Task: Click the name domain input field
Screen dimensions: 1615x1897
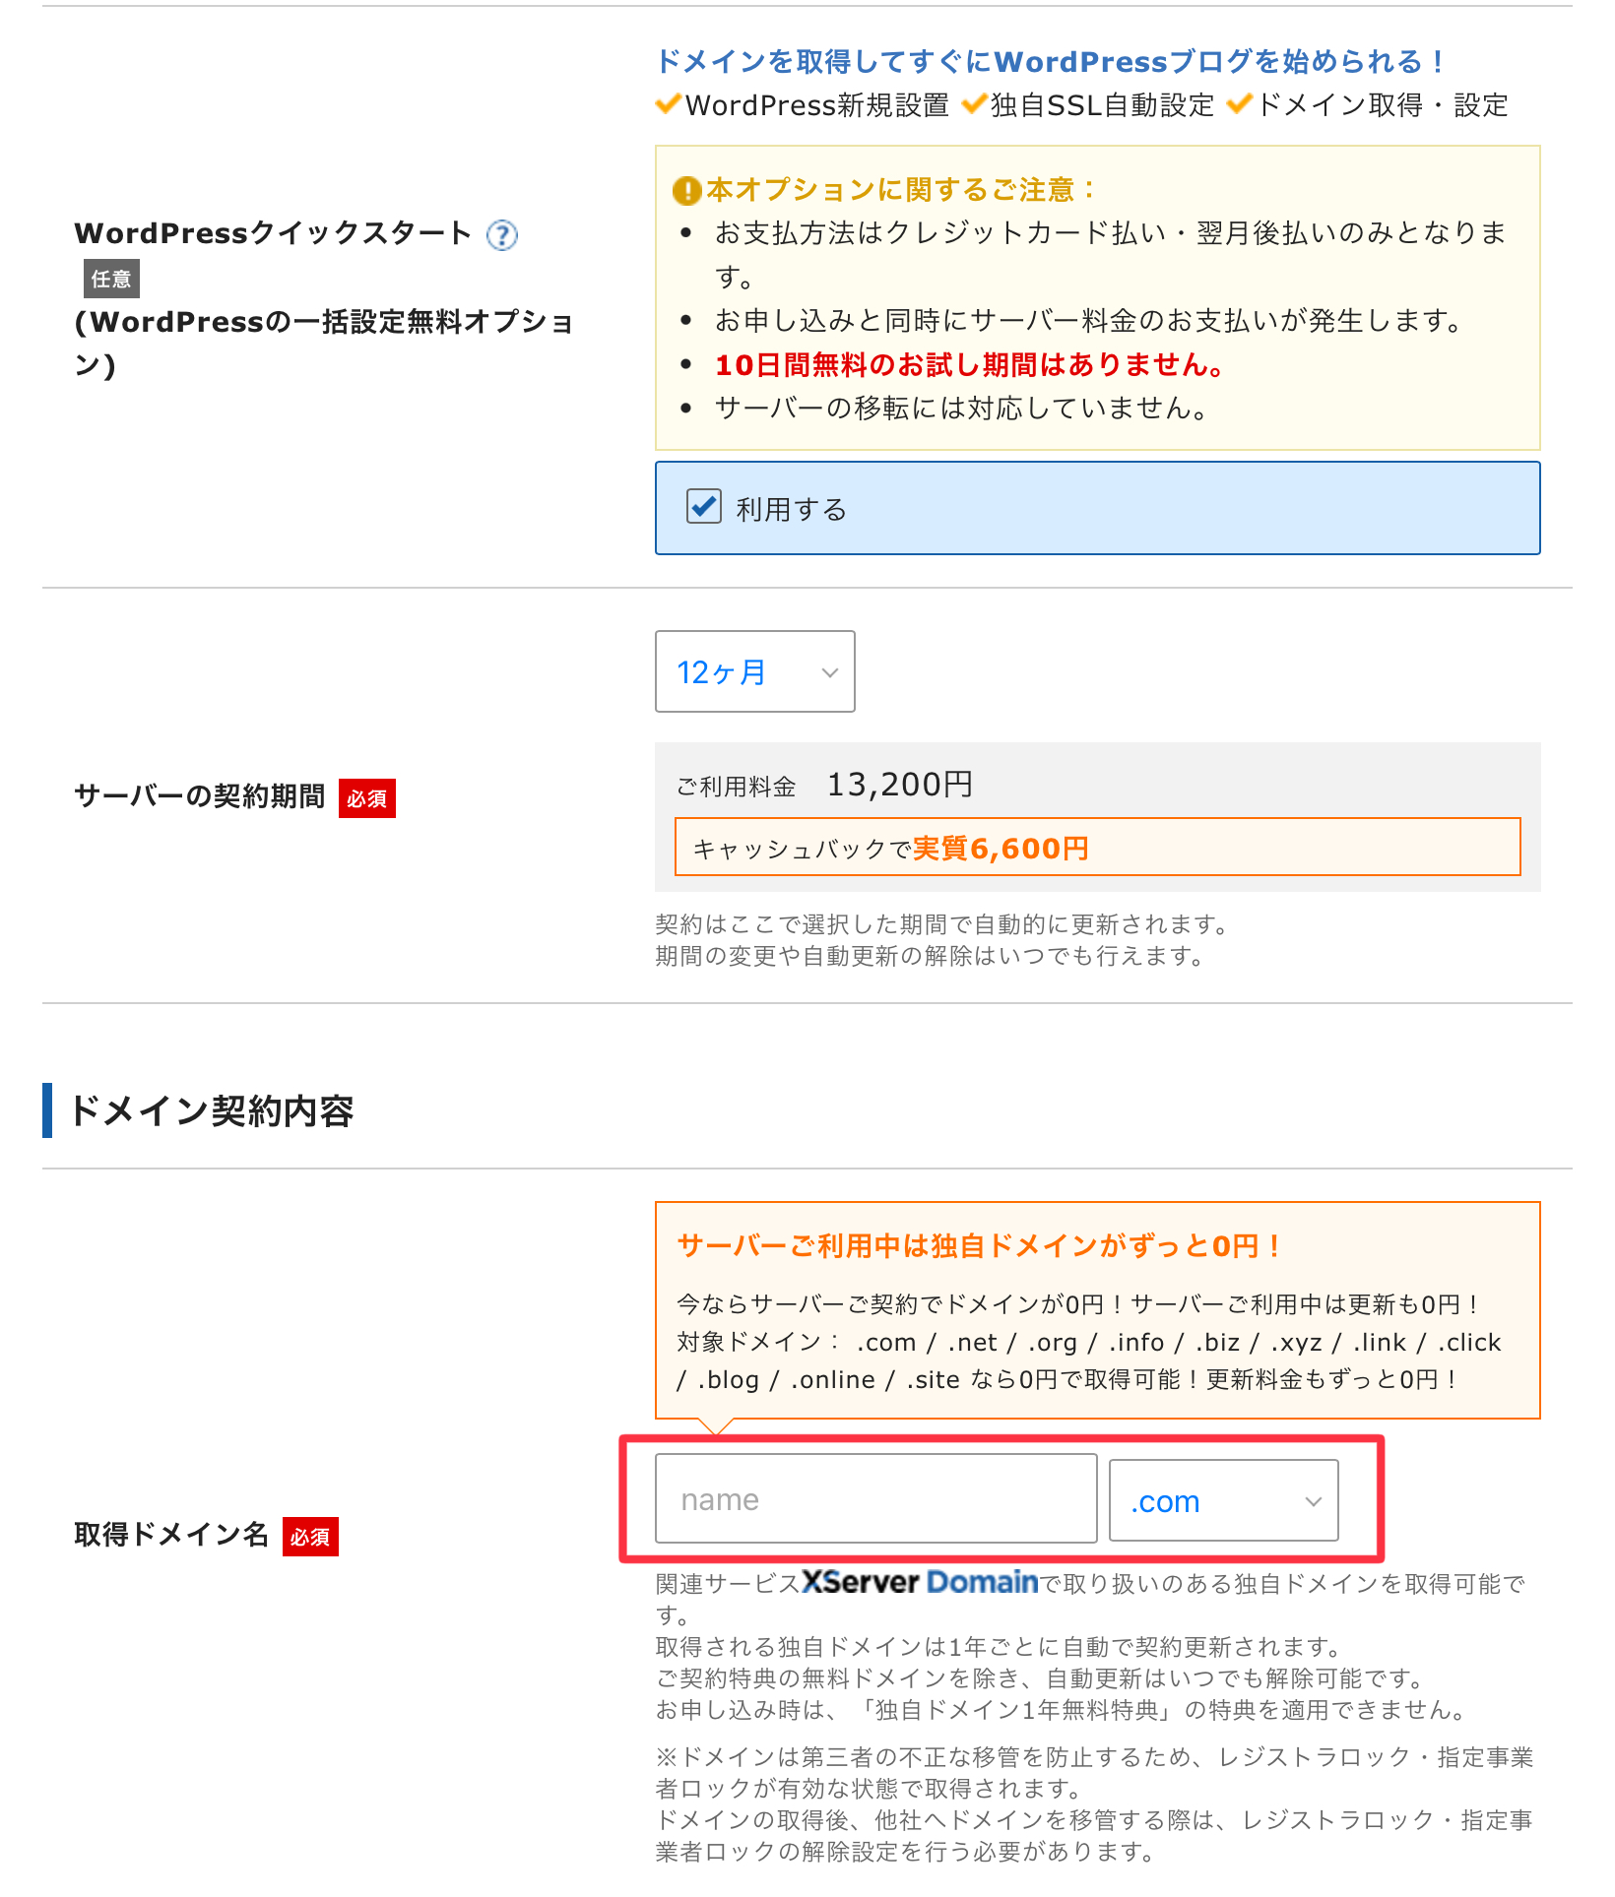Action: 876,1498
